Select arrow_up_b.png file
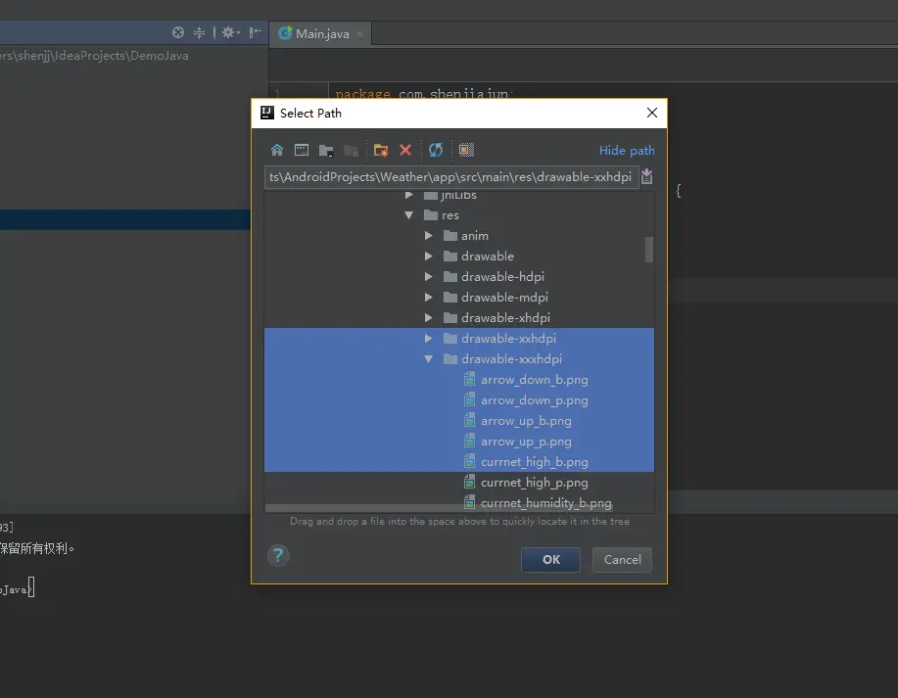This screenshot has width=898, height=698. click(458, 421)
